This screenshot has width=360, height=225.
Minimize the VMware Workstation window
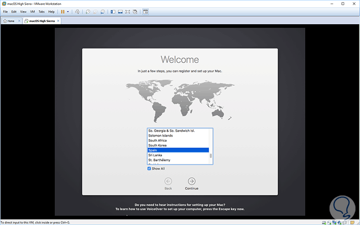pyautogui.click(x=332, y=3)
